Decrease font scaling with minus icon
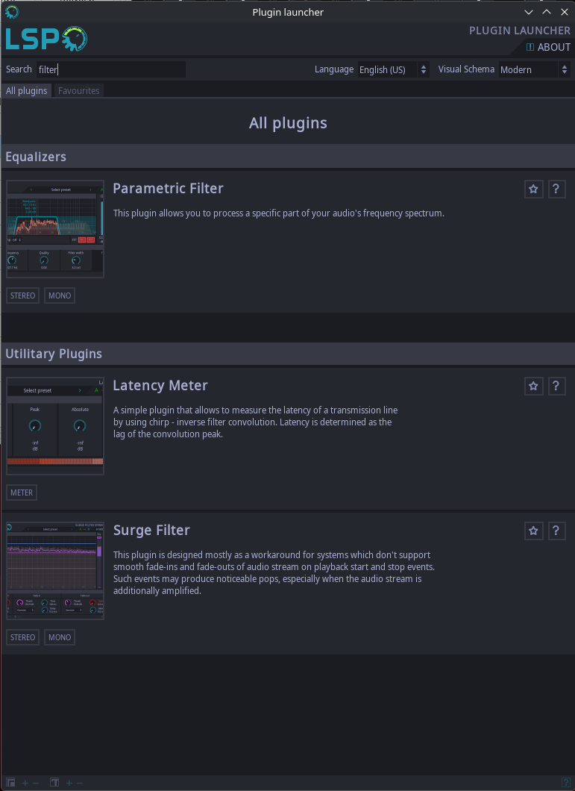Image resolution: width=575 pixels, height=791 pixels. pyautogui.click(x=79, y=783)
